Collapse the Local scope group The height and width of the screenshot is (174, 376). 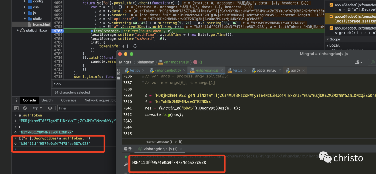[x=328, y=45]
